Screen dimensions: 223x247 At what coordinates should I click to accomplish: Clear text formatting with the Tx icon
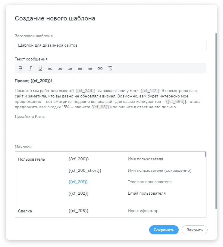[x=110, y=68]
